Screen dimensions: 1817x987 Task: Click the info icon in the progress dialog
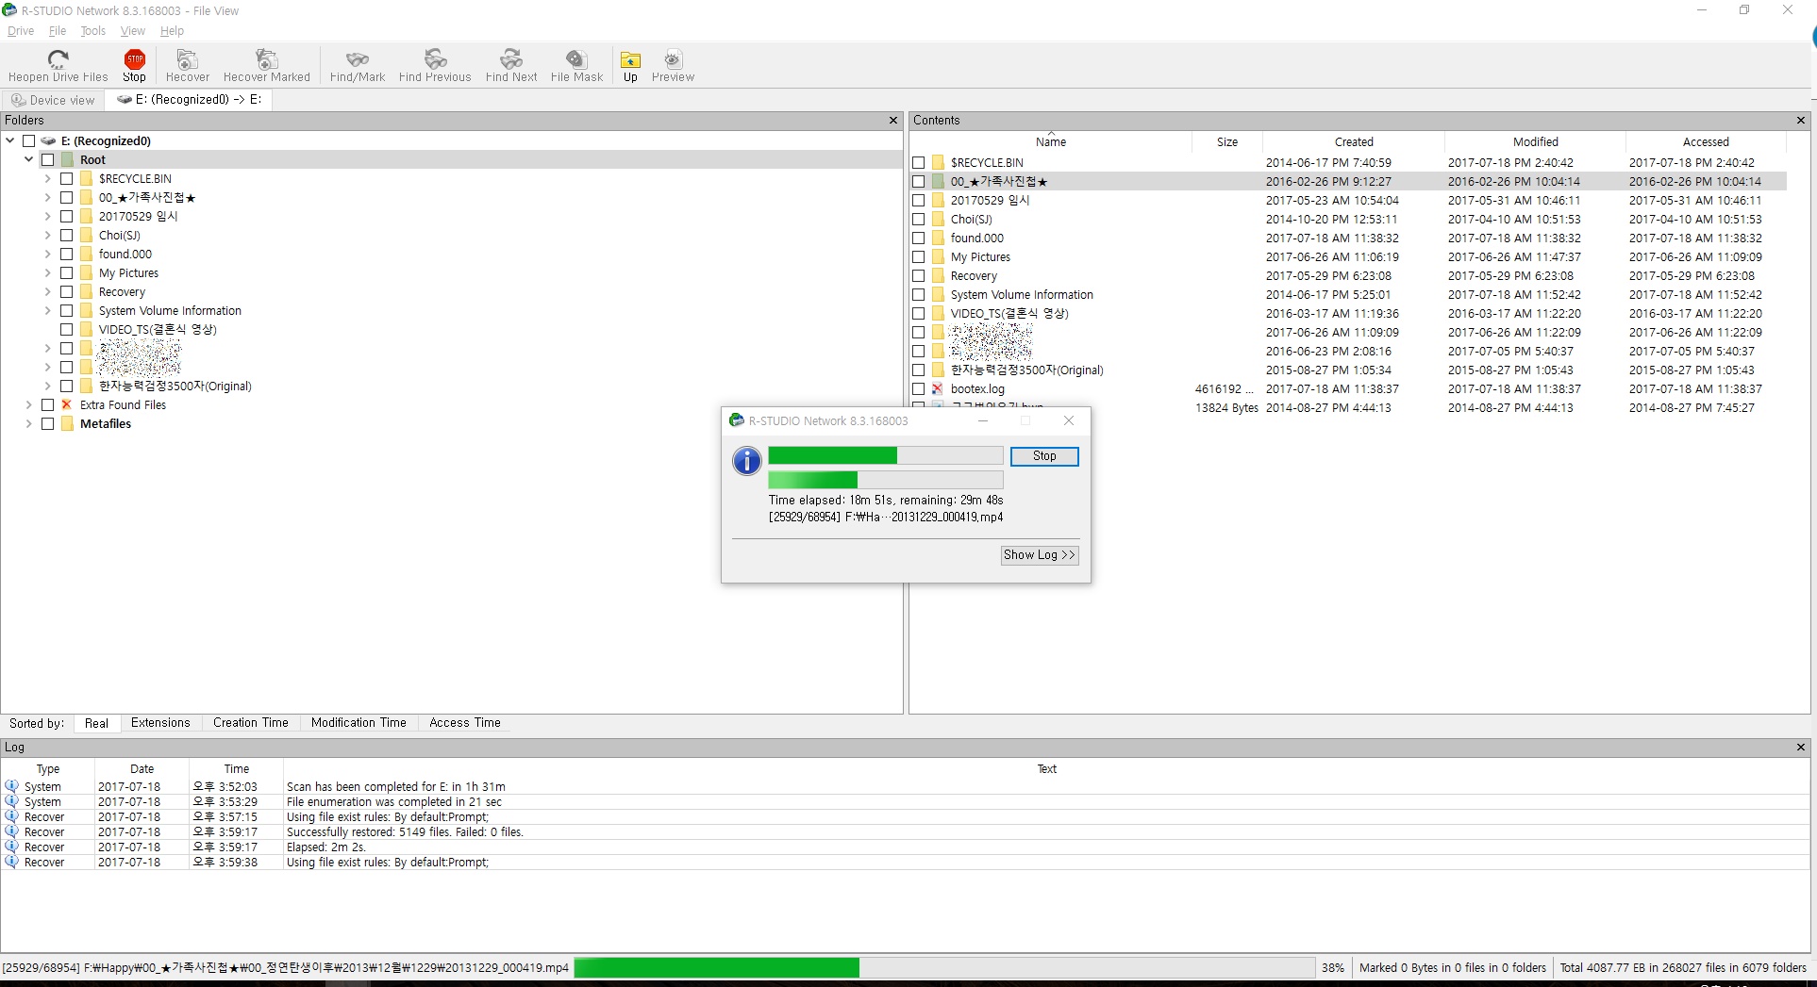click(746, 461)
